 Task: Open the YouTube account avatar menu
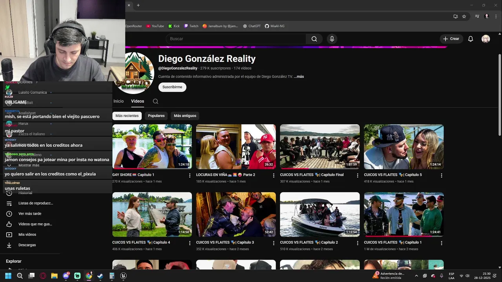[x=486, y=39]
